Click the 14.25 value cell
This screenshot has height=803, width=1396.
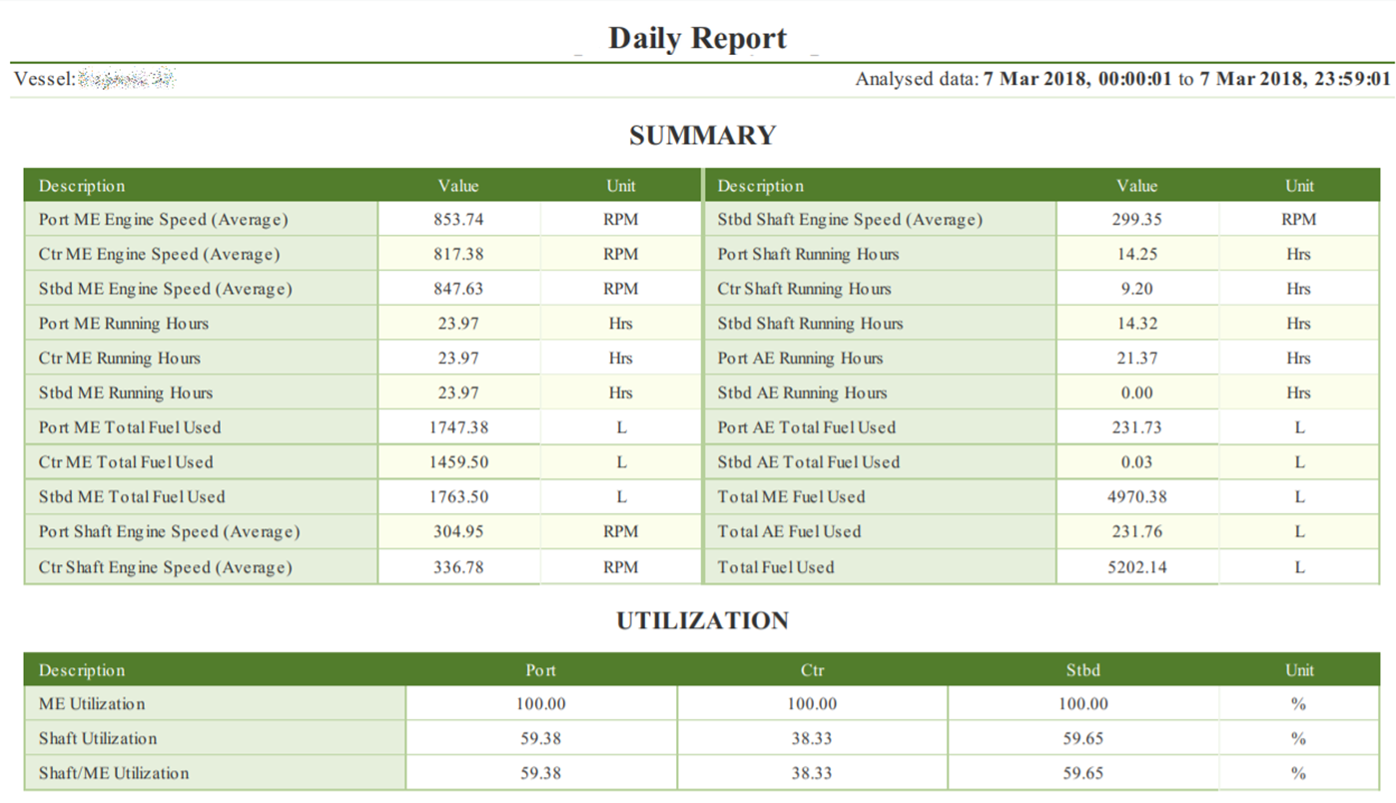click(x=1137, y=255)
